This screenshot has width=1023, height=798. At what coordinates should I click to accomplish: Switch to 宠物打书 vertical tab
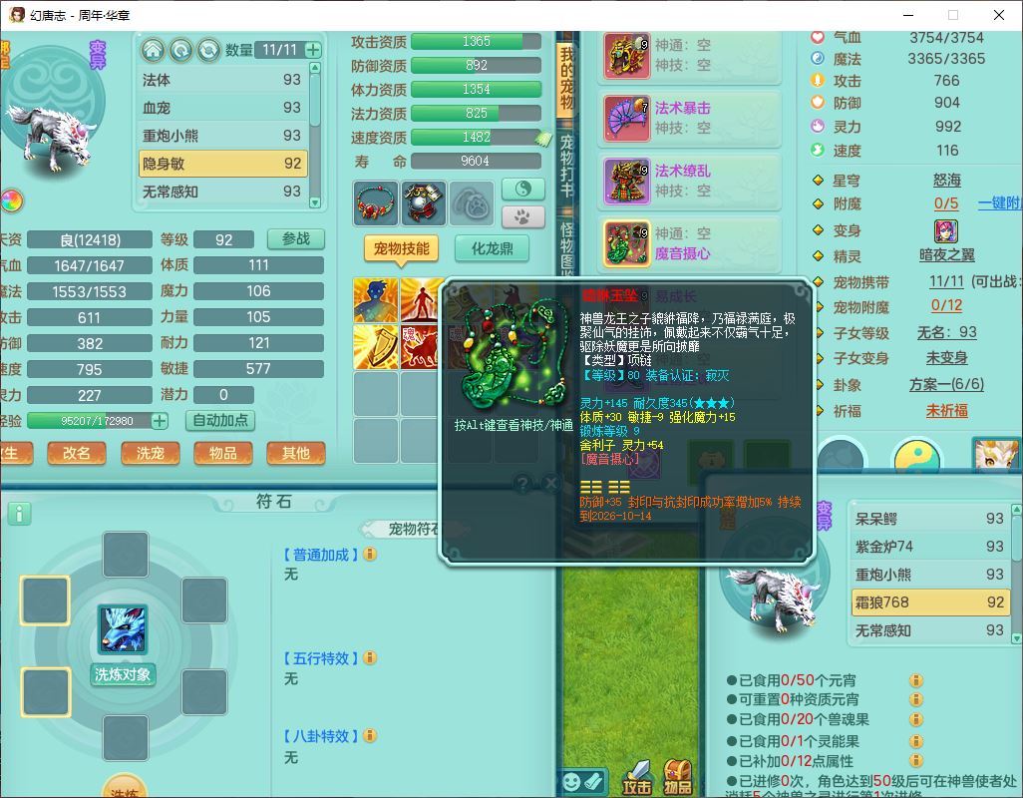566,167
